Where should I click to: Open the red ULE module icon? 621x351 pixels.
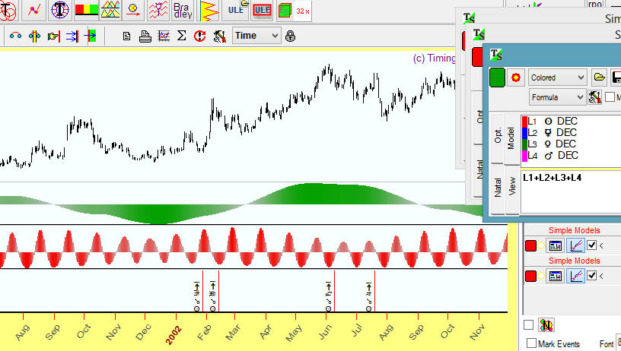263,10
